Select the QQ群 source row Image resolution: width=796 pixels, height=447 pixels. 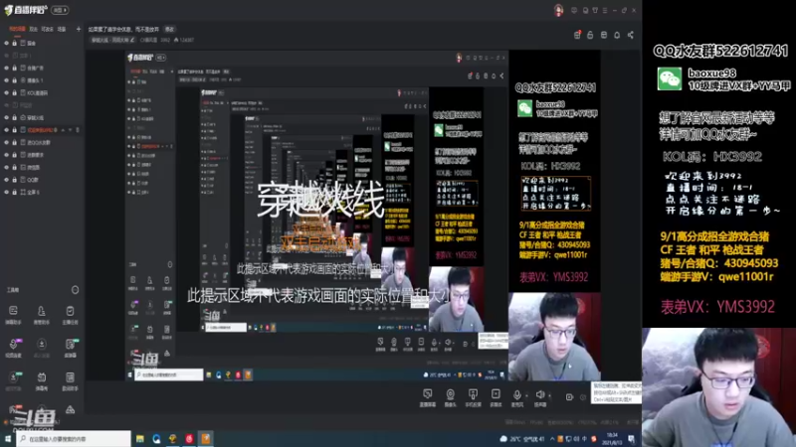click(x=42, y=180)
